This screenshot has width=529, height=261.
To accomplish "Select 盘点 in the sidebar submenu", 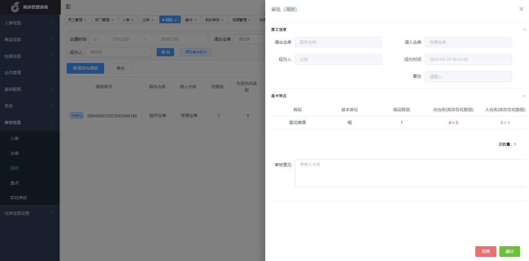I will [x=14, y=183].
